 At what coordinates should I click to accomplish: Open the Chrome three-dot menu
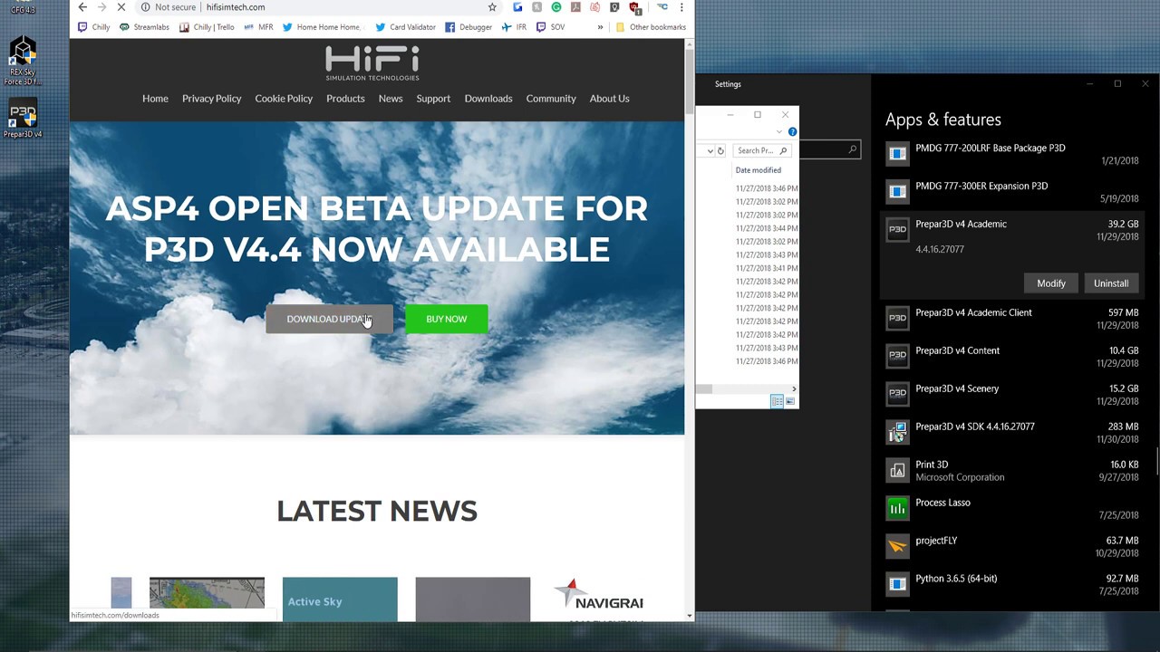pos(681,7)
